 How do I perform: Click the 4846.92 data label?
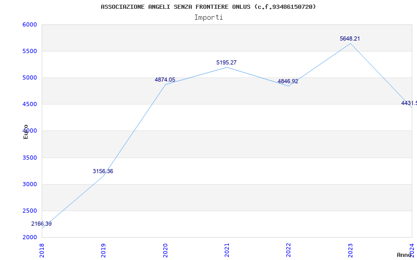pyautogui.click(x=288, y=82)
